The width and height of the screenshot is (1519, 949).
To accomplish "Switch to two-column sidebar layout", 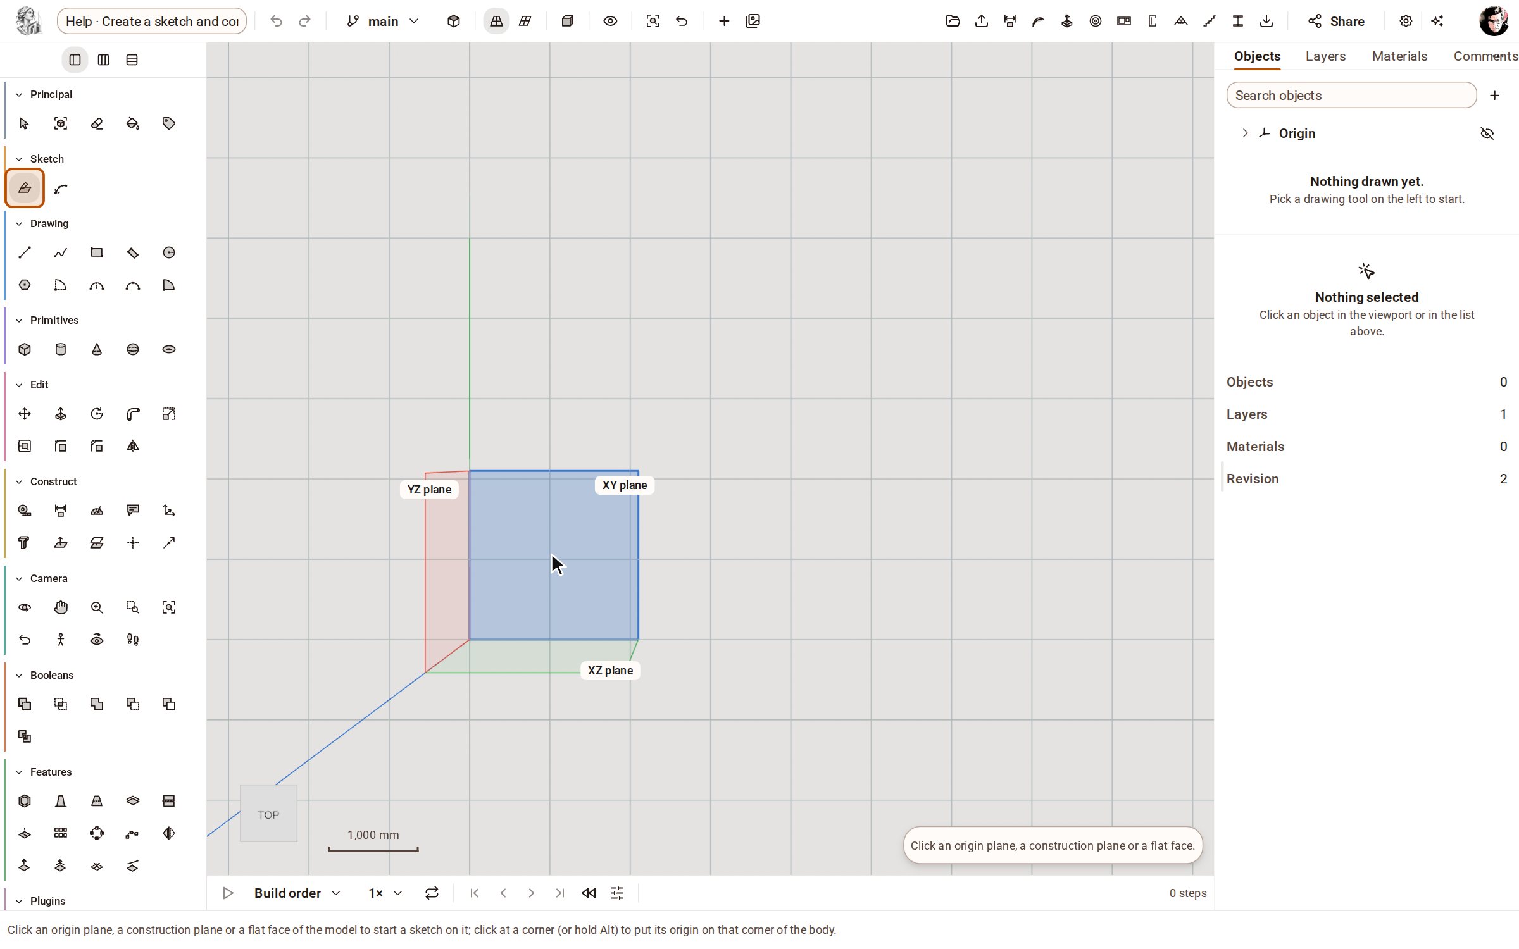I will (x=103, y=59).
